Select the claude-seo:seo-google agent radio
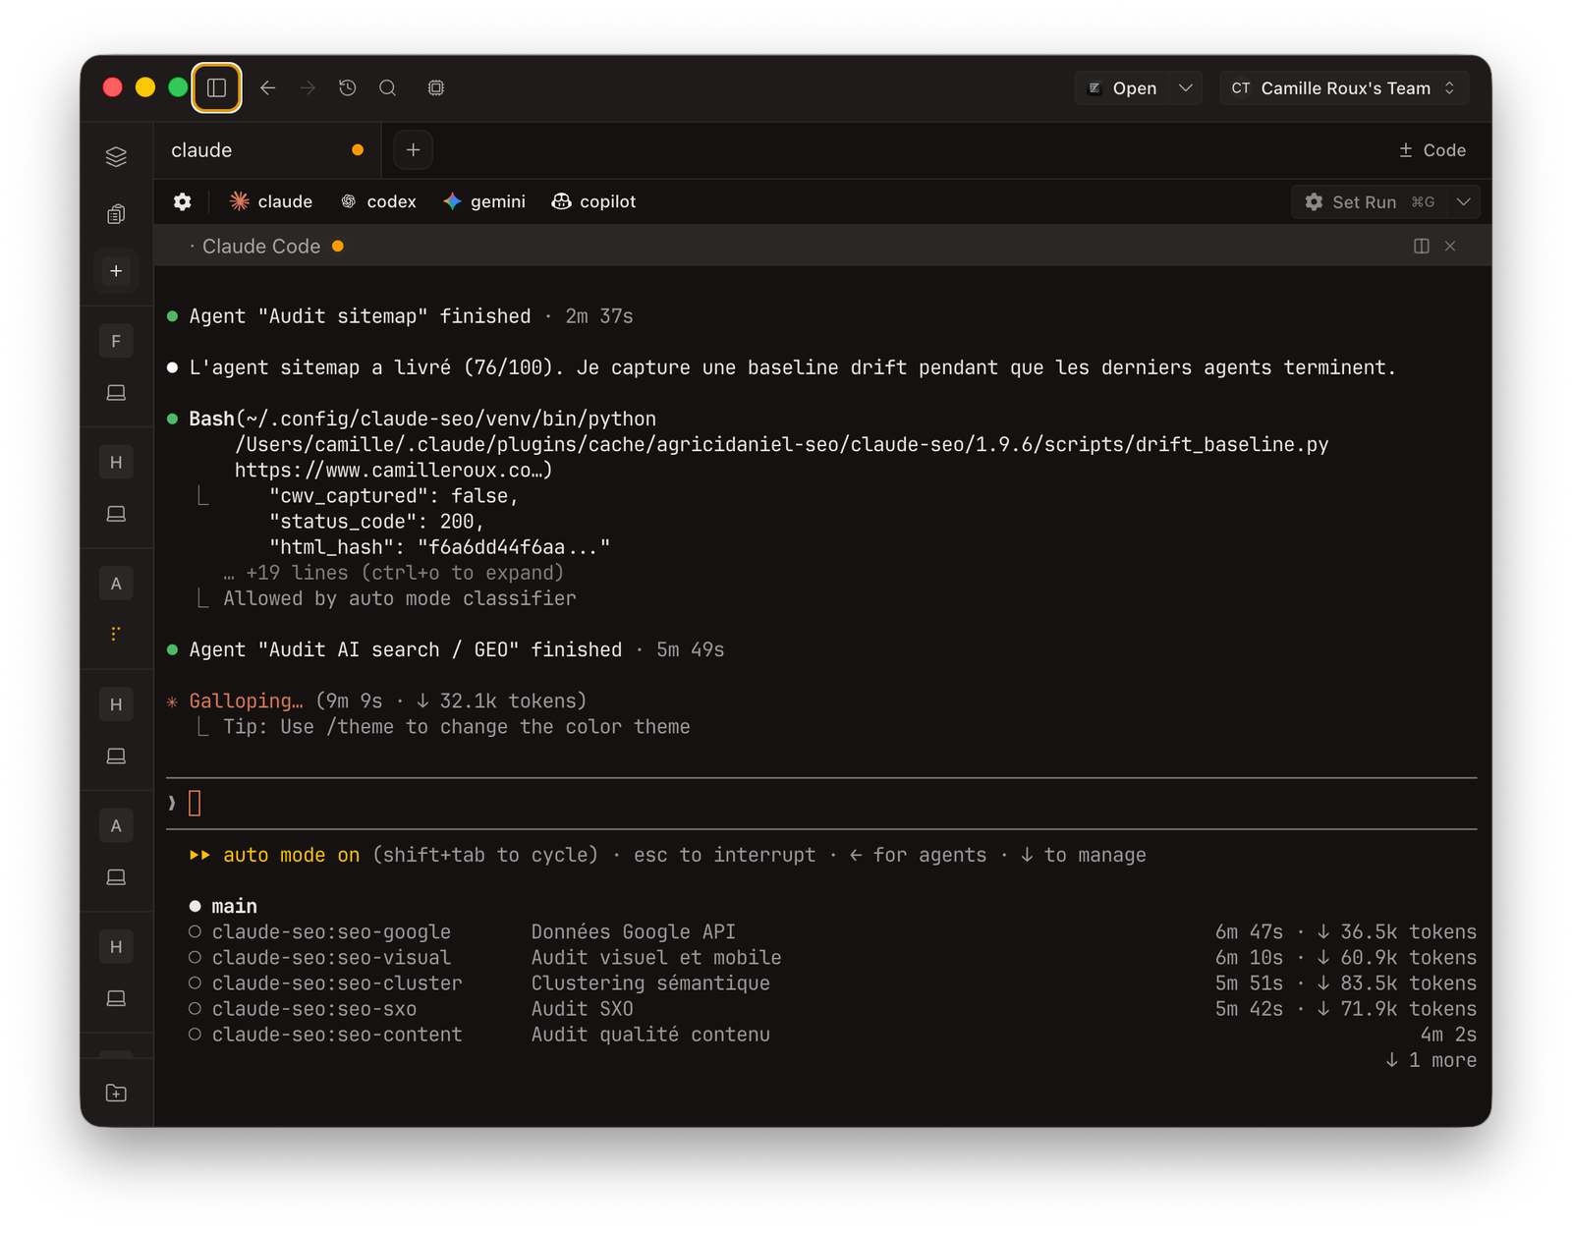Viewport: 1572px width, 1233px height. click(x=196, y=931)
